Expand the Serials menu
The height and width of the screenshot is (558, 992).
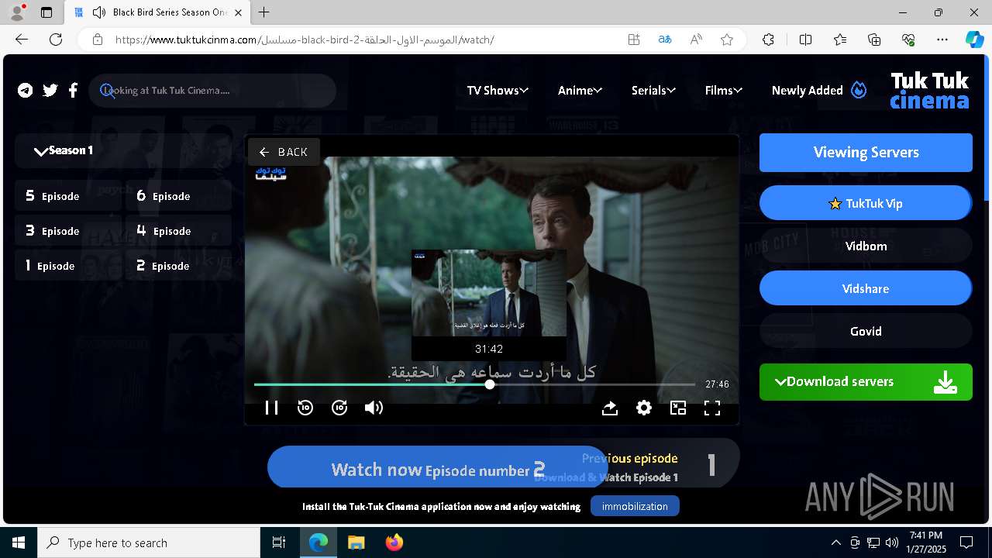coord(653,91)
